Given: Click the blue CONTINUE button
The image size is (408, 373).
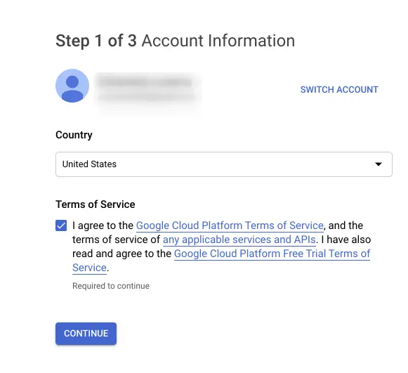Looking at the screenshot, I should coord(86,334).
